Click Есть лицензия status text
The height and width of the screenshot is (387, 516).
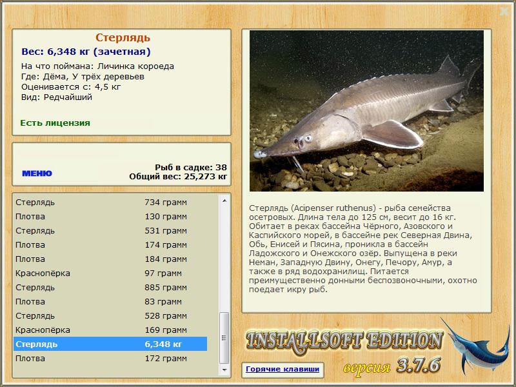(55, 123)
